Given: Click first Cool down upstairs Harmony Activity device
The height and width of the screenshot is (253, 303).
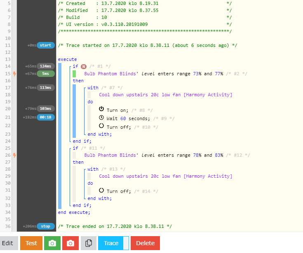Looking at the screenshot, I should [x=166, y=95].
